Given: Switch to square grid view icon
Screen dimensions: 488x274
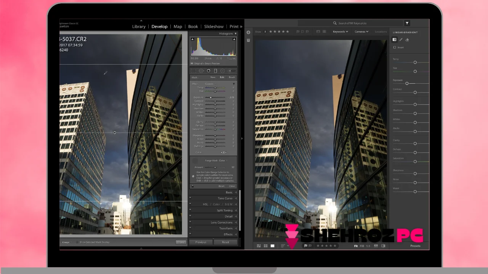Looking at the screenshot, I should (x=266, y=246).
